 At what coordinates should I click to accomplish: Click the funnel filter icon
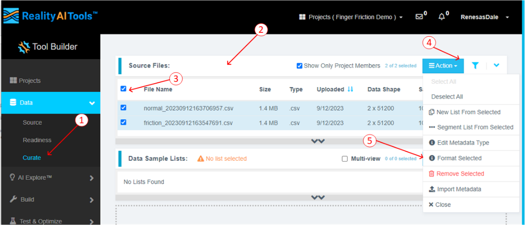tap(475, 66)
